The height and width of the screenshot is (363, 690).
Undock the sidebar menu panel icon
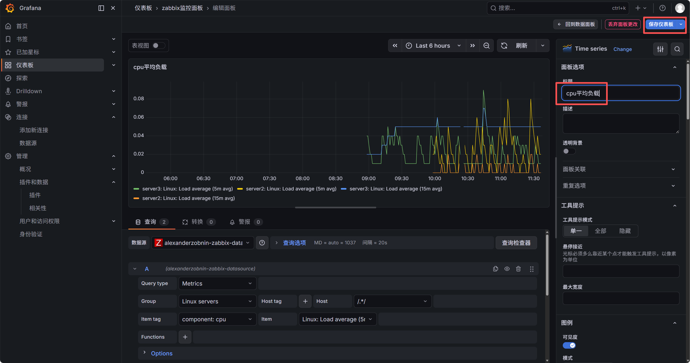101,8
